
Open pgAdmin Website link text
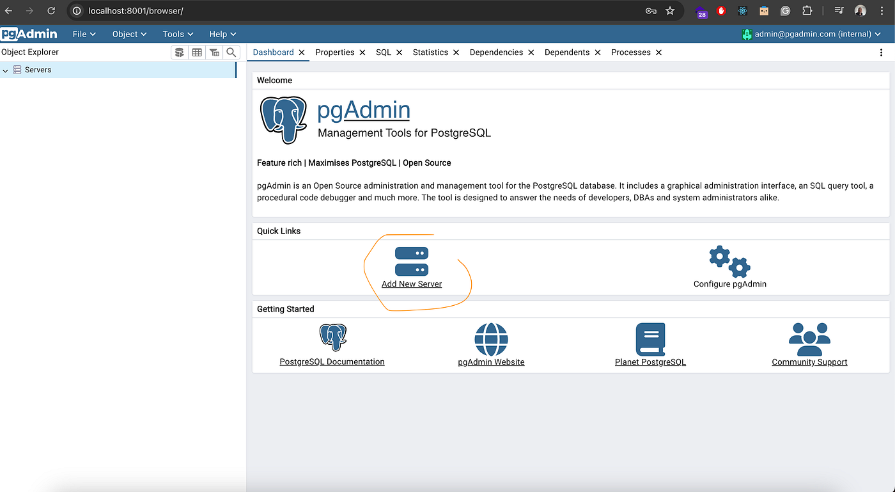coord(491,362)
